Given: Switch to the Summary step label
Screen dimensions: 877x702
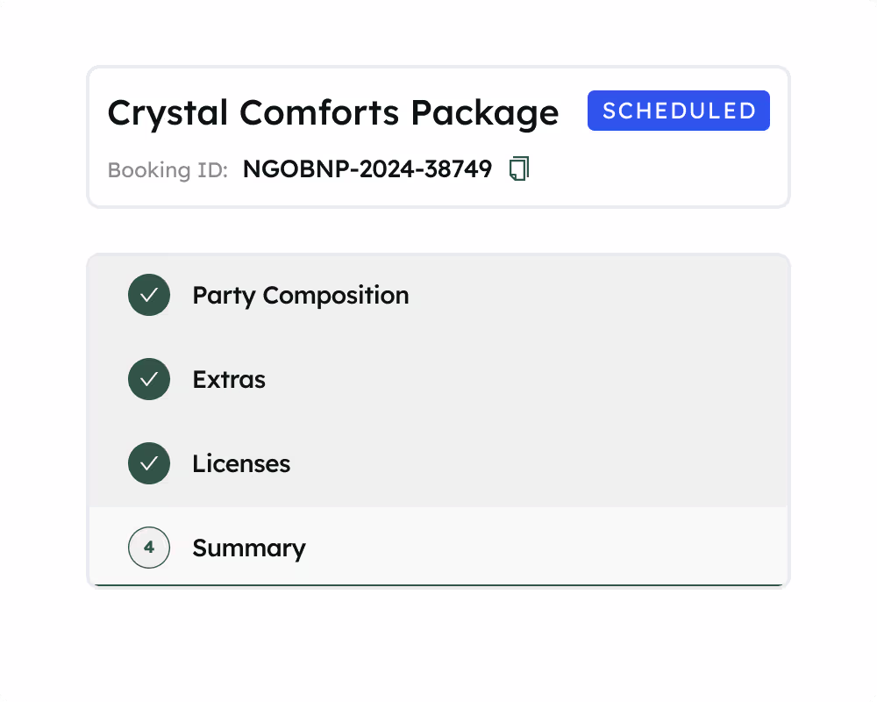Looking at the screenshot, I should pos(249,548).
